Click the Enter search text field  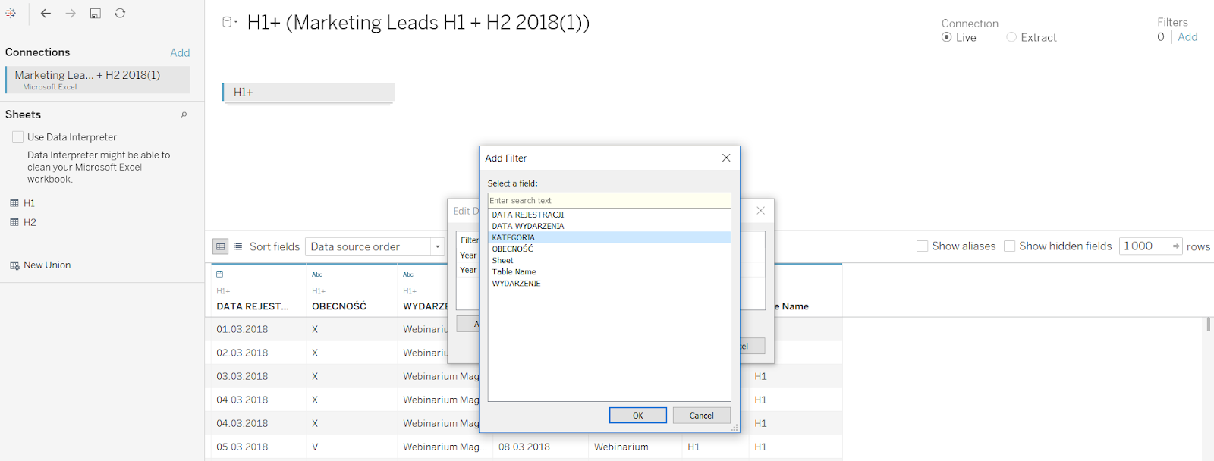pyautogui.click(x=609, y=201)
